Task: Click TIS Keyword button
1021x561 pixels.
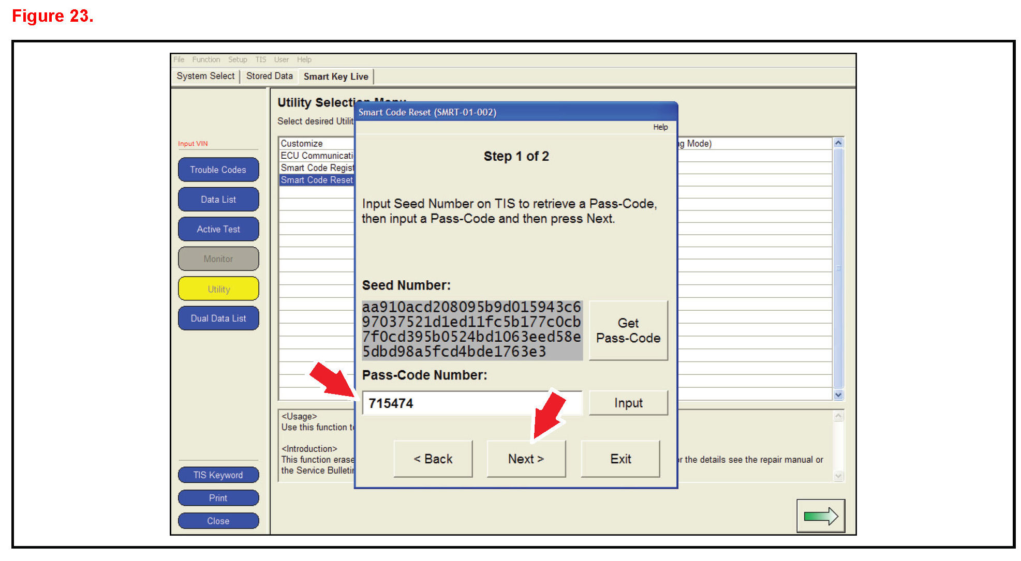Action: click(x=218, y=475)
